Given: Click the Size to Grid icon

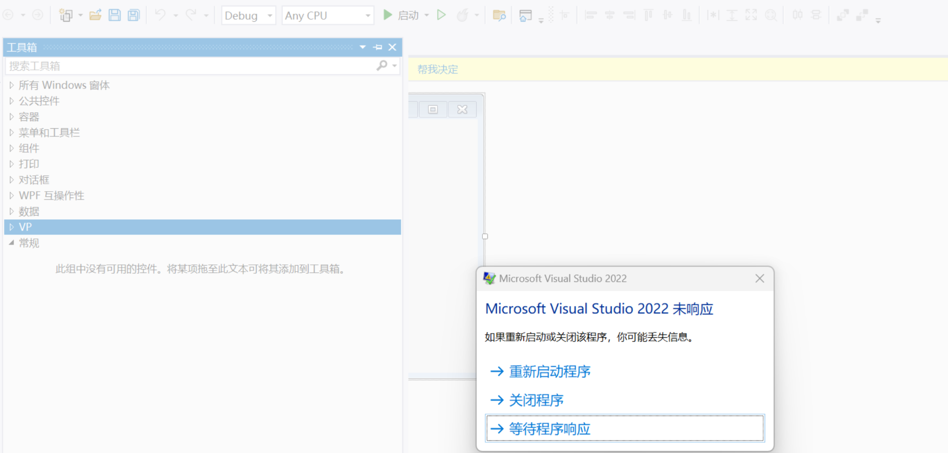Looking at the screenshot, I should coord(771,15).
